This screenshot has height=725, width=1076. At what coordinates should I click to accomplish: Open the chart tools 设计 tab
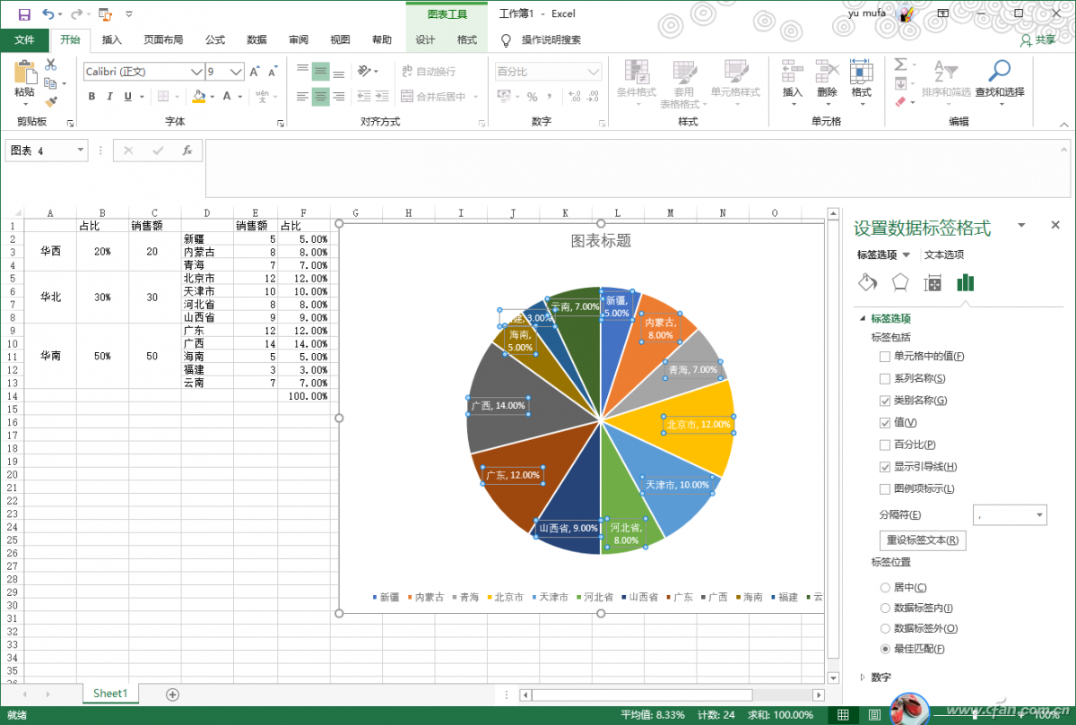pos(425,40)
